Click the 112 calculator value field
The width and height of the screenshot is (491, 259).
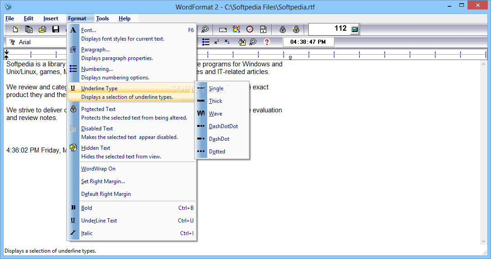(x=329, y=29)
